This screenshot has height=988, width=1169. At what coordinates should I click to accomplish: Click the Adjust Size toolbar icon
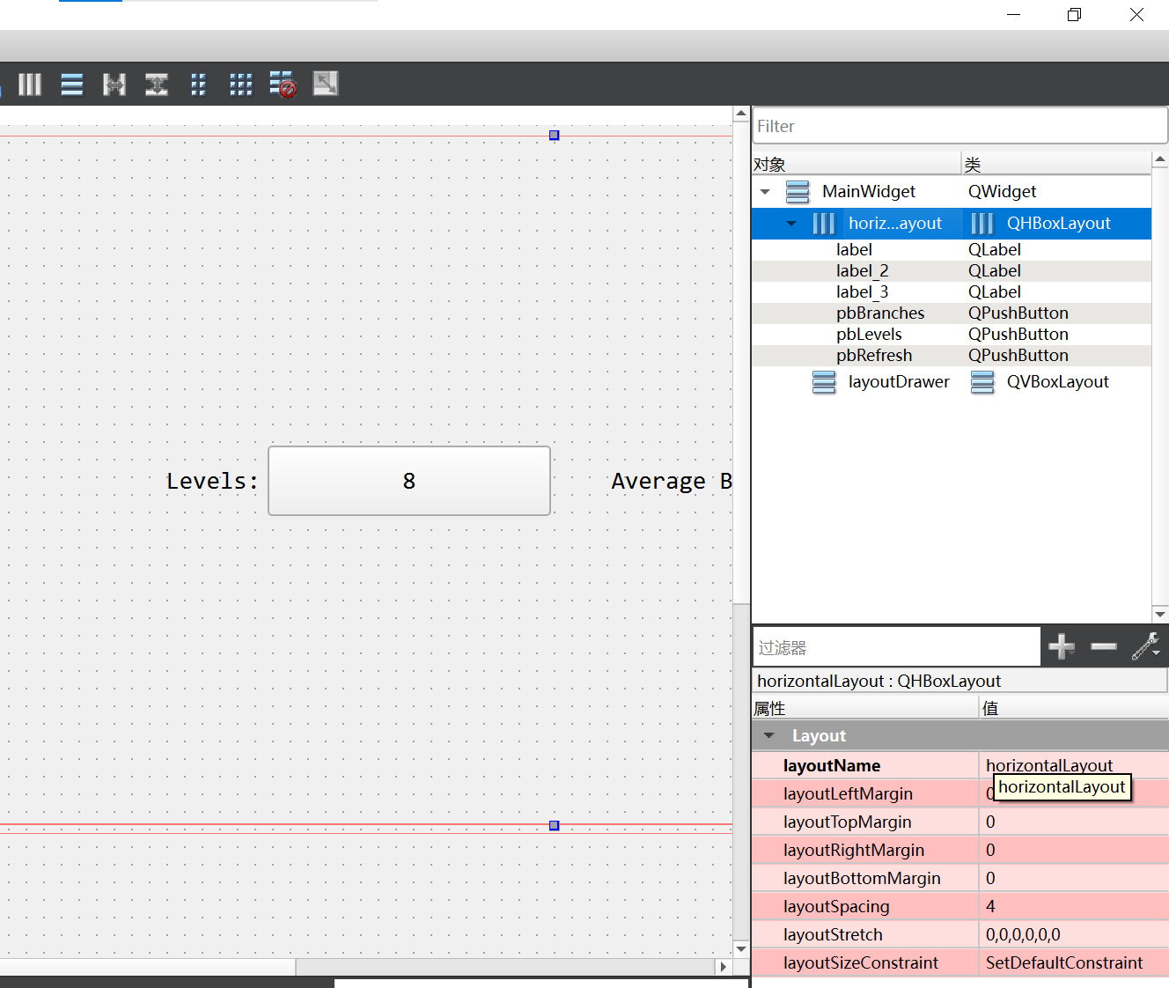coord(326,84)
